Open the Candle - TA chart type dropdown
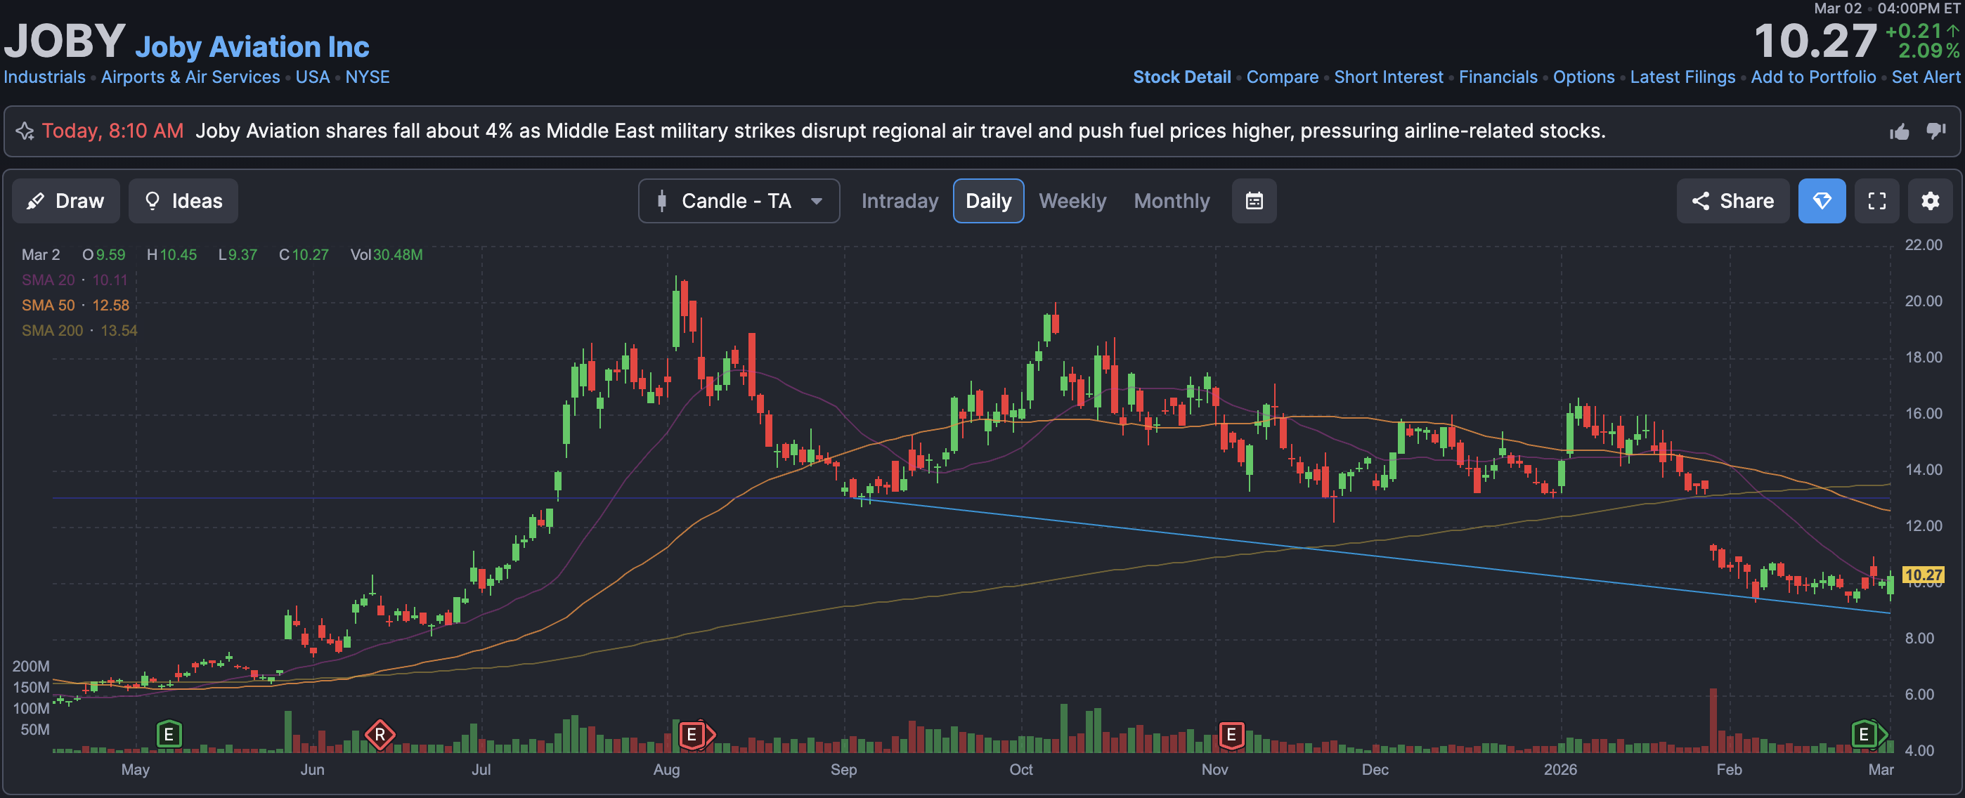 [x=739, y=201]
